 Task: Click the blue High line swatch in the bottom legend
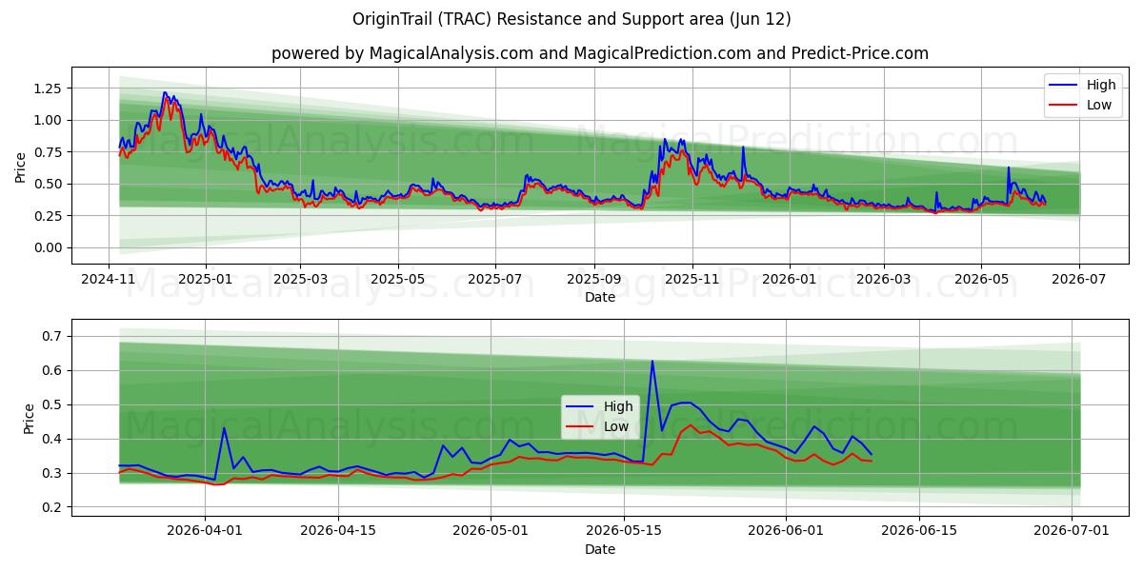point(579,407)
